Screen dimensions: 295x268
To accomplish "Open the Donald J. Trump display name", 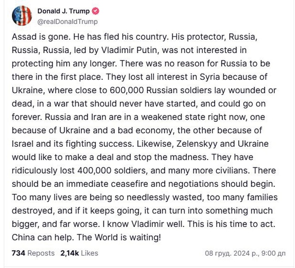I will 64,12.
